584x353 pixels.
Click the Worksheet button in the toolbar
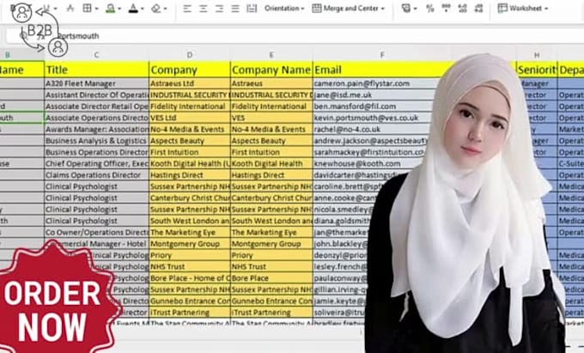pos(520,9)
